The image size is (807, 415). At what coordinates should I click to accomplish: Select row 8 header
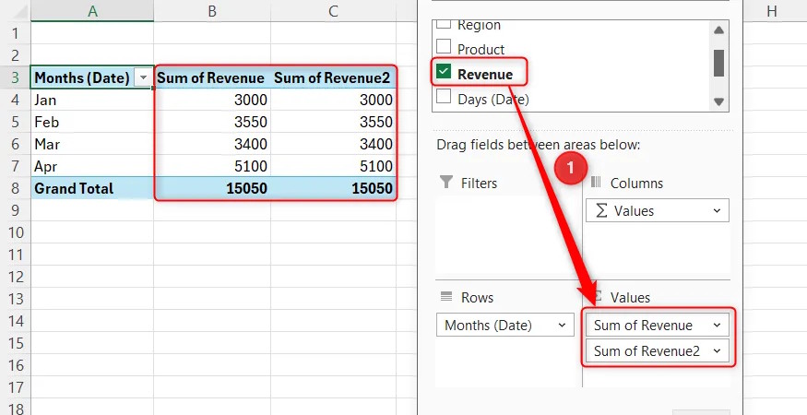tap(15, 188)
